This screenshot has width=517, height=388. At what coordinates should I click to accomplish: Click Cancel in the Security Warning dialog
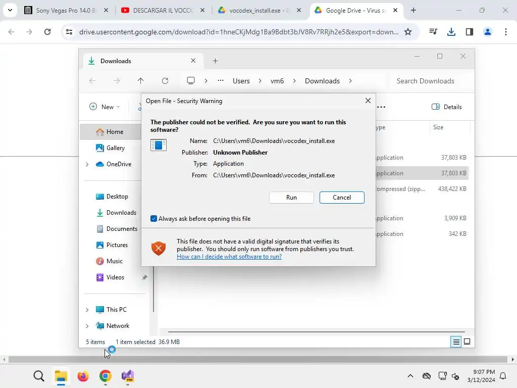[x=342, y=198]
